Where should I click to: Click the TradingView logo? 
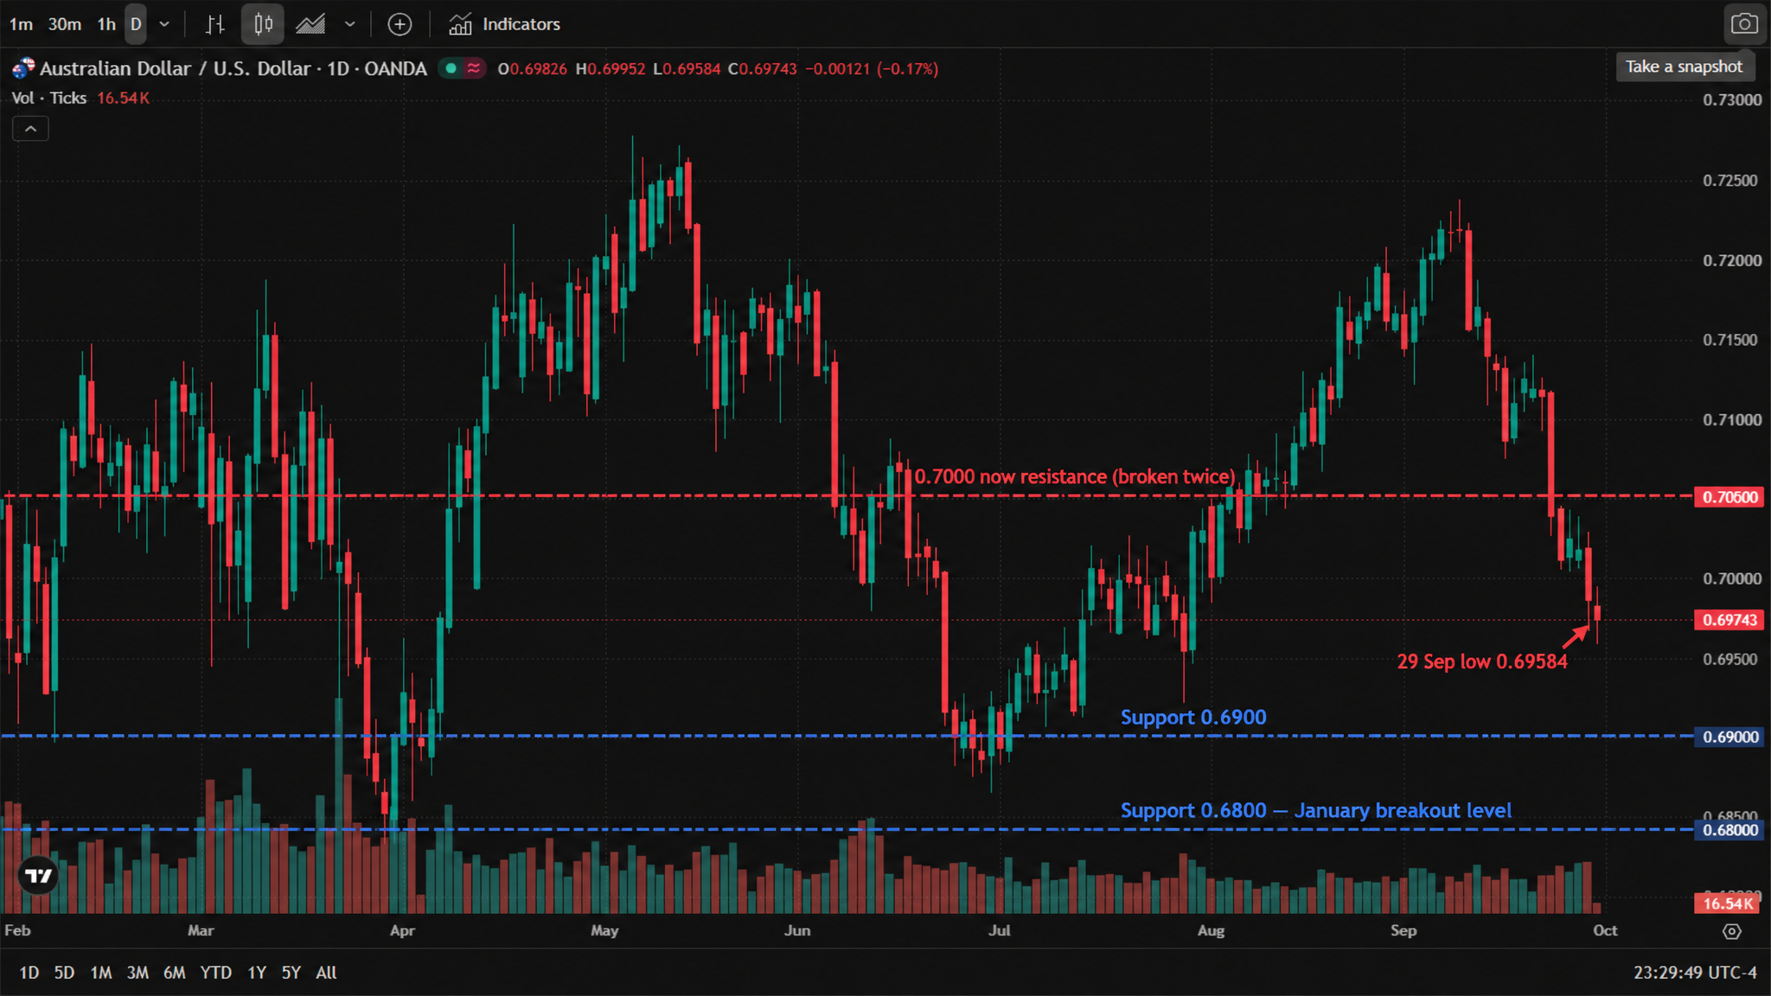click(x=38, y=877)
